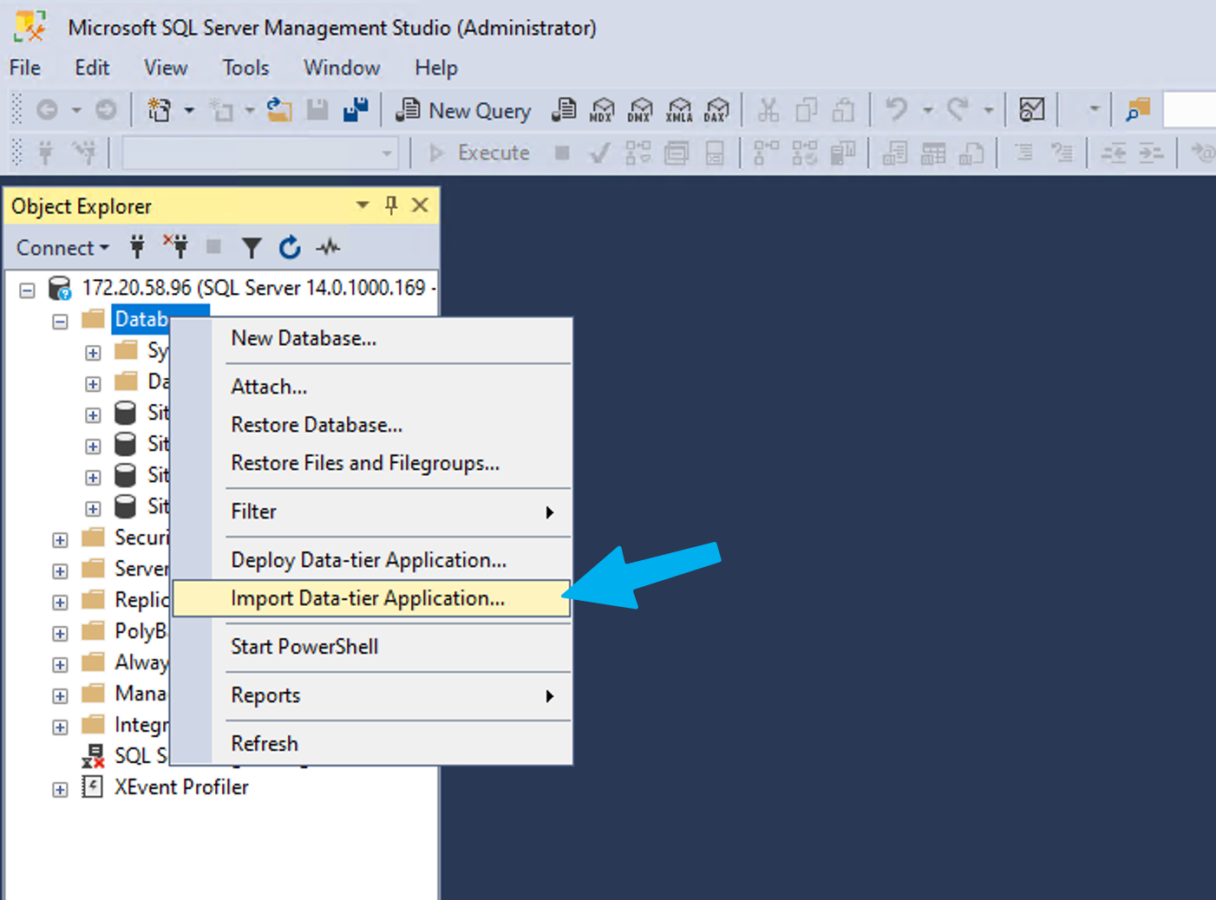
Task: Click the Database Engine Query icon
Action: (564, 110)
